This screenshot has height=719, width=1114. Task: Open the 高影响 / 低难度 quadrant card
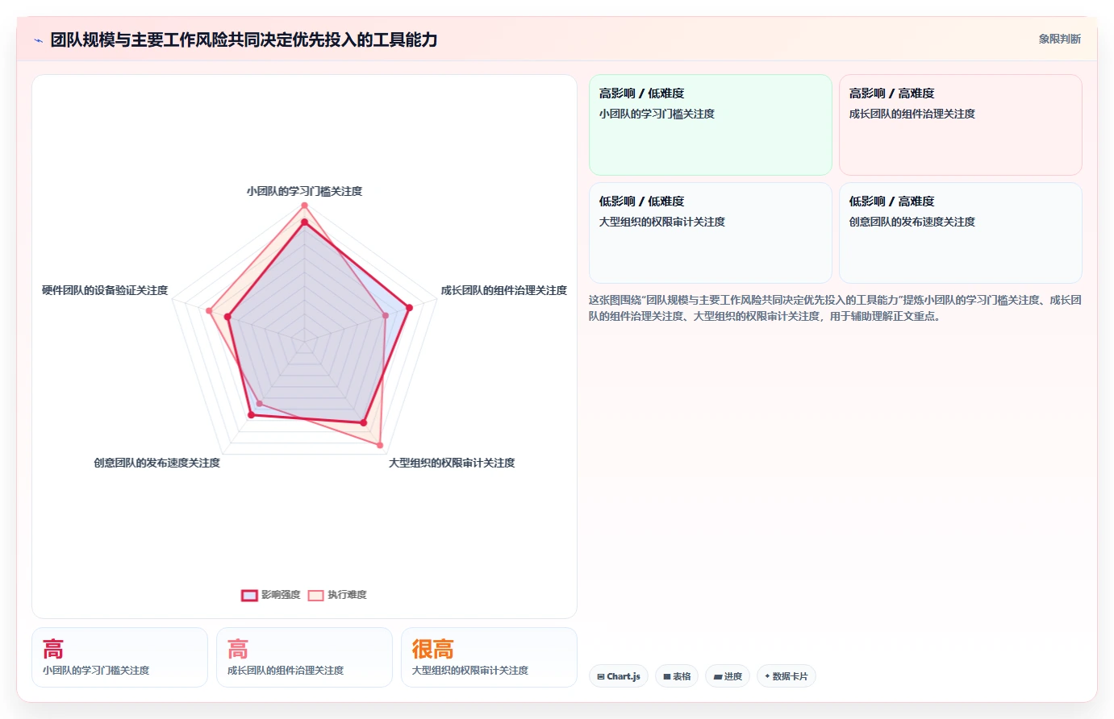coord(711,125)
